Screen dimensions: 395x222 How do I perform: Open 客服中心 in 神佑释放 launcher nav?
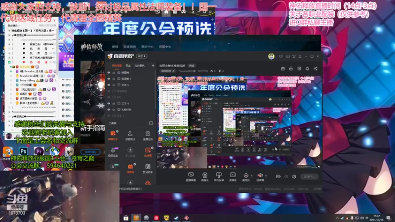tap(165, 47)
